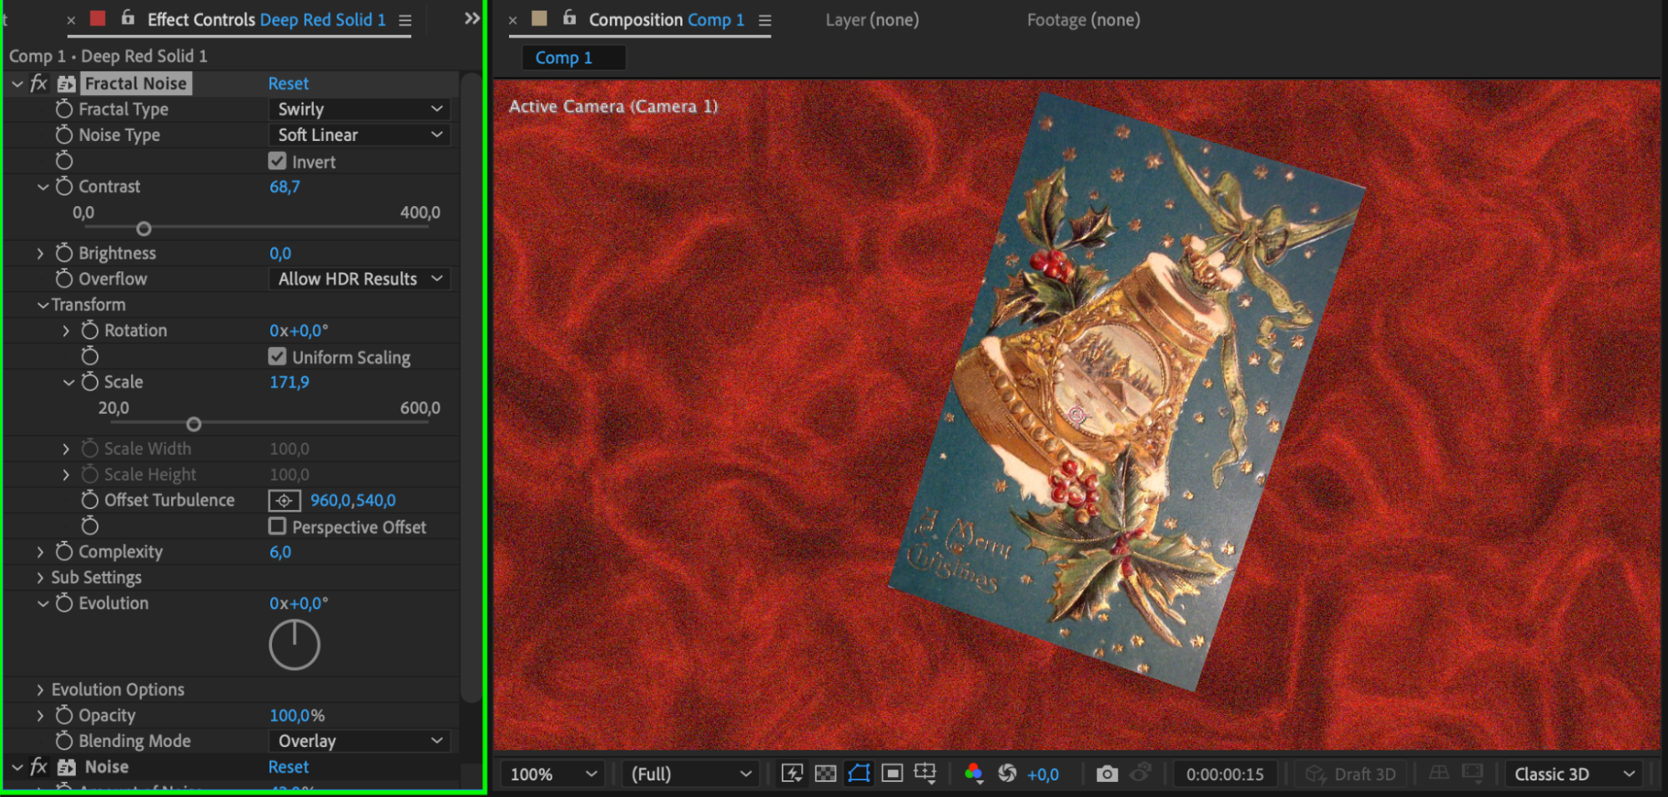
Task: Click the Evolution stopwatch icon
Action: 64,603
